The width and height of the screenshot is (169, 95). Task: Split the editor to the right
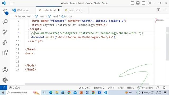pos(158,10)
